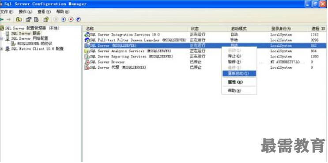Image resolution: width=328 pixels, height=163 pixels.
Task: Click the Up one level folder icon
Action: 19,19
